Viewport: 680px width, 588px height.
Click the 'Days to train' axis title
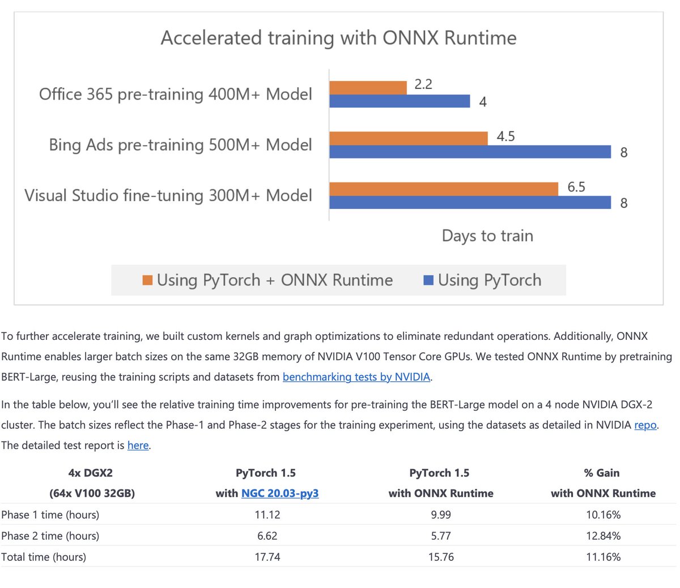487,236
